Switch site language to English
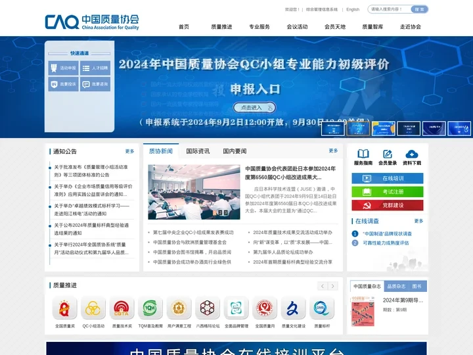The image size is (473, 355). [x=353, y=9]
